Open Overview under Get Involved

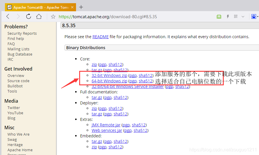click(x=16, y=75)
